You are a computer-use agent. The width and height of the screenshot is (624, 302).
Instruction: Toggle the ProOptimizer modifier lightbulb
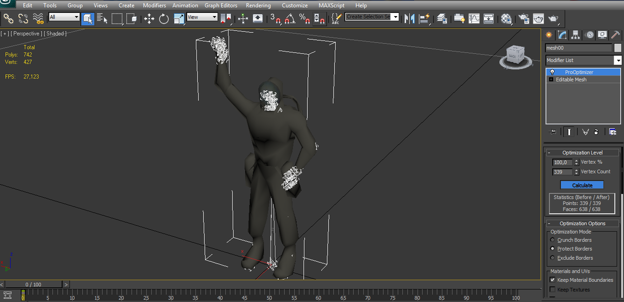point(552,72)
